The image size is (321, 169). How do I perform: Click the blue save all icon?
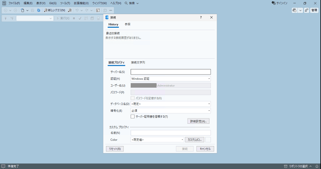click(x=38, y=10)
